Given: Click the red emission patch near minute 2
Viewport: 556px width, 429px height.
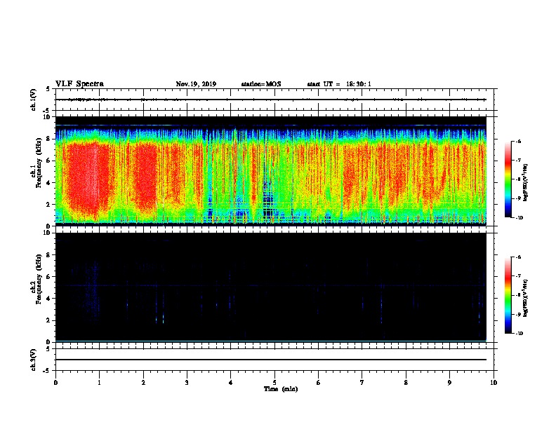Looking at the screenshot, I should click(145, 175).
